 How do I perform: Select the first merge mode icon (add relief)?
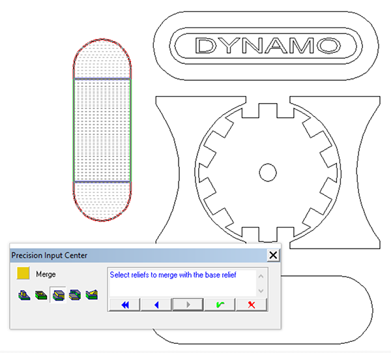(x=24, y=295)
